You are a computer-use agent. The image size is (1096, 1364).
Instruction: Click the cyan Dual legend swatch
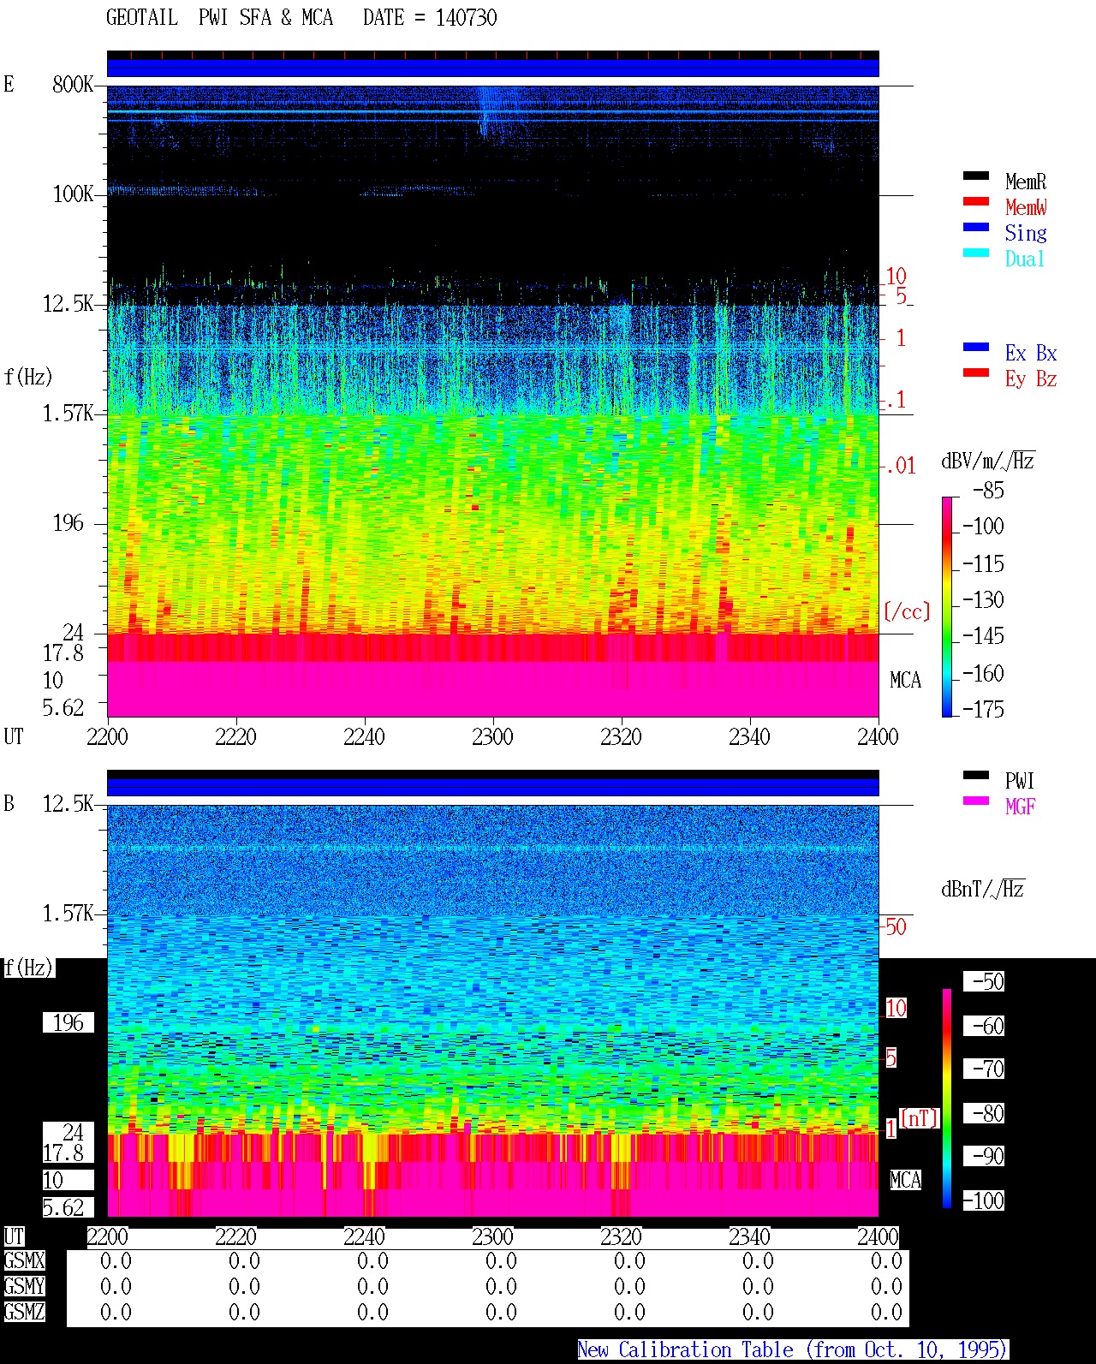point(975,253)
